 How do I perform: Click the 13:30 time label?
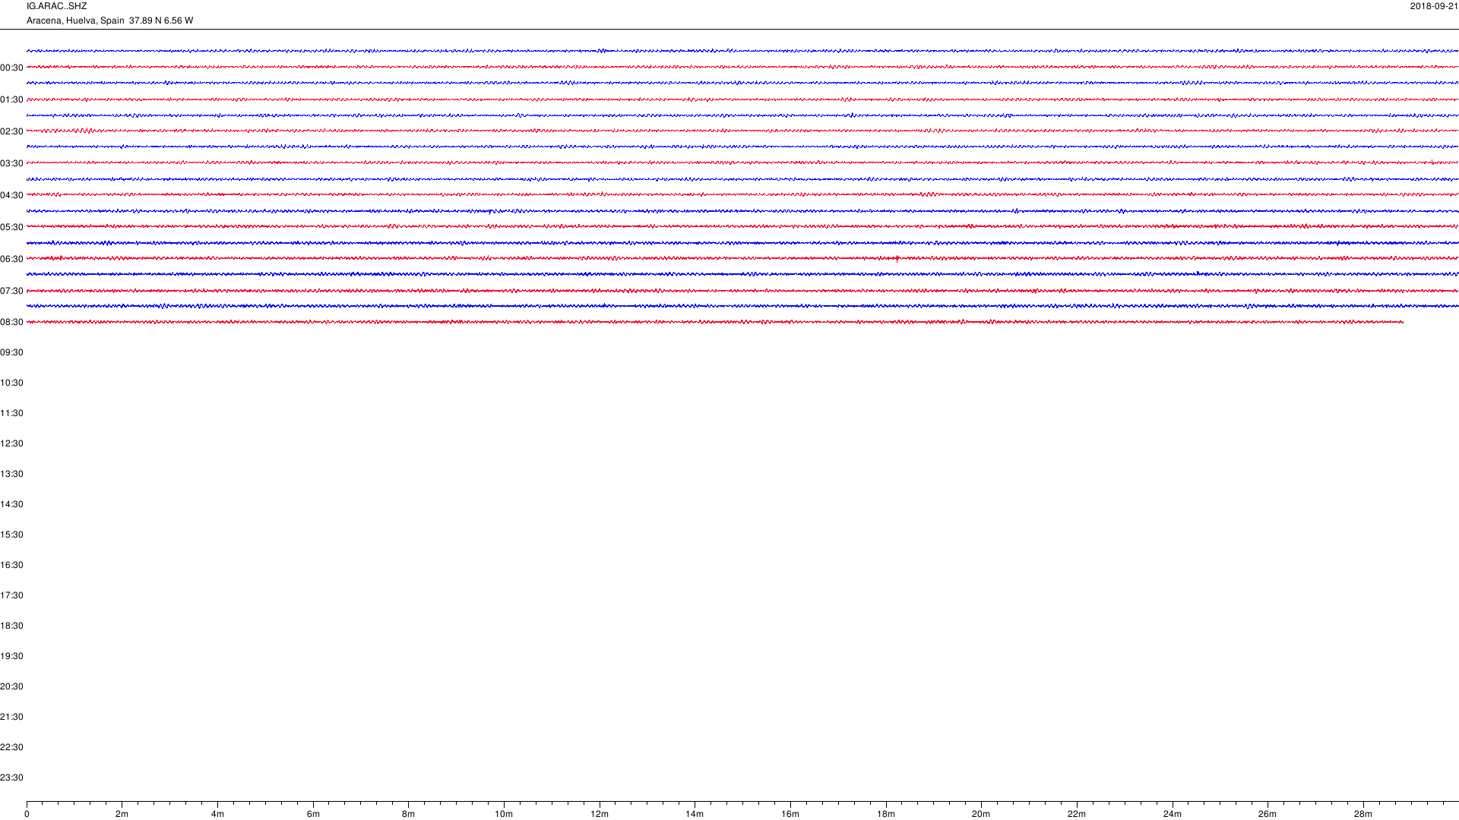[x=11, y=474]
